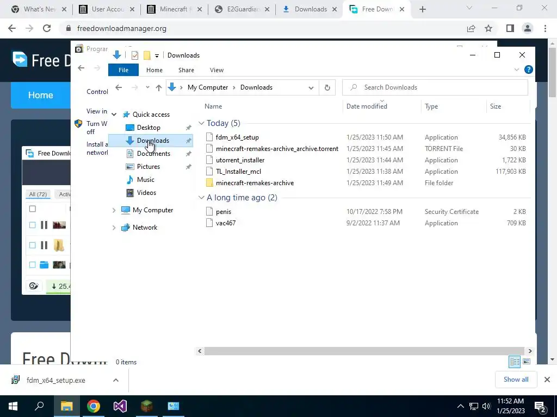Viewport: 557px width, 417px height.
Task: Select minecraft-remakes-archive_archive.torrent file
Action: pyautogui.click(x=277, y=149)
